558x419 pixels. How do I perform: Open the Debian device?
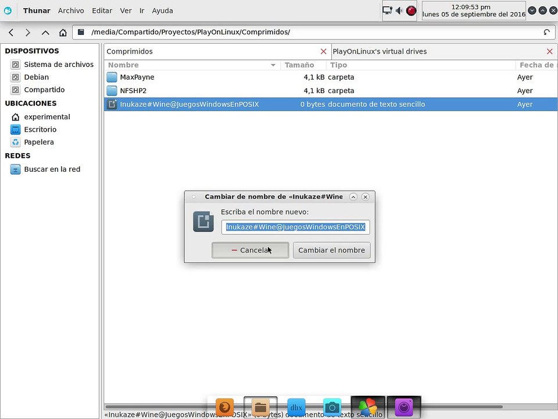(30, 77)
